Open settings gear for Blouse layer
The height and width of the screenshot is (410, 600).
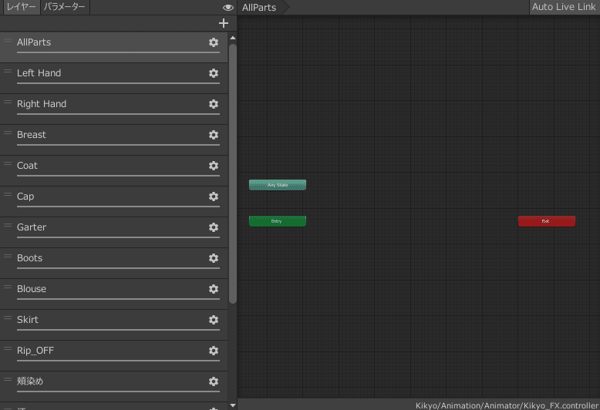[x=214, y=289]
